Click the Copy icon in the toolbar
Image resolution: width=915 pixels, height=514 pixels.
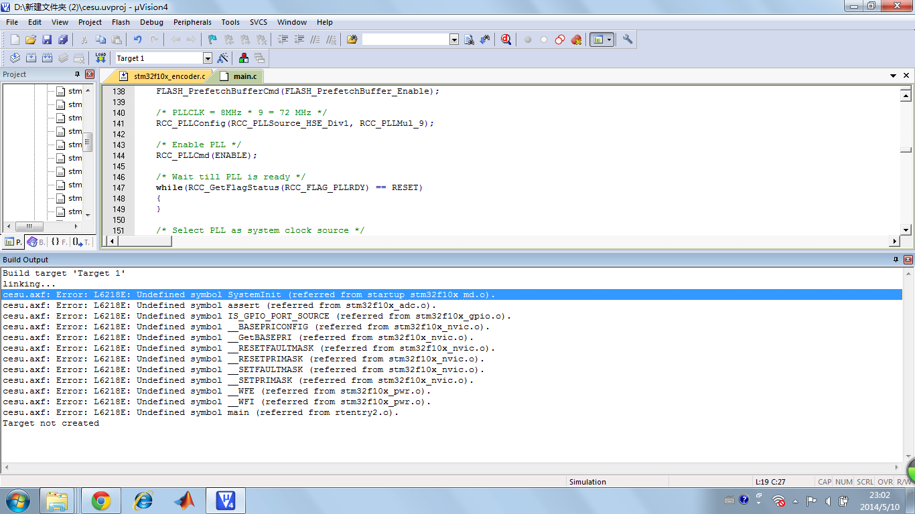pyautogui.click(x=100, y=39)
